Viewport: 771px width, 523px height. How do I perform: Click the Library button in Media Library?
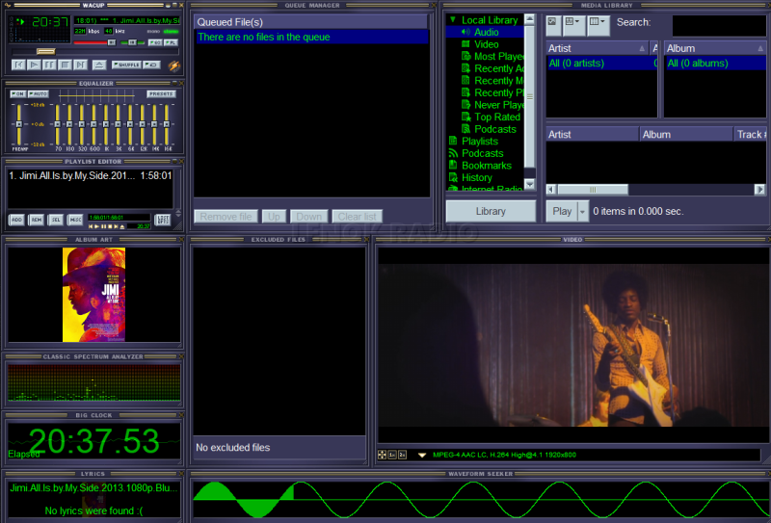pos(491,211)
